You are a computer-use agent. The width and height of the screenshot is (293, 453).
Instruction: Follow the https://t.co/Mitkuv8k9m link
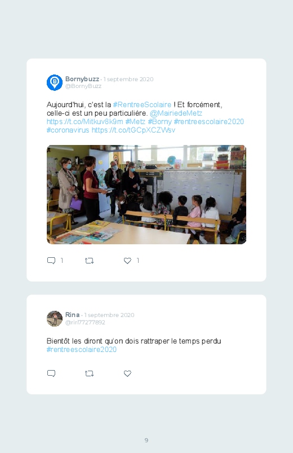point(85,121)
